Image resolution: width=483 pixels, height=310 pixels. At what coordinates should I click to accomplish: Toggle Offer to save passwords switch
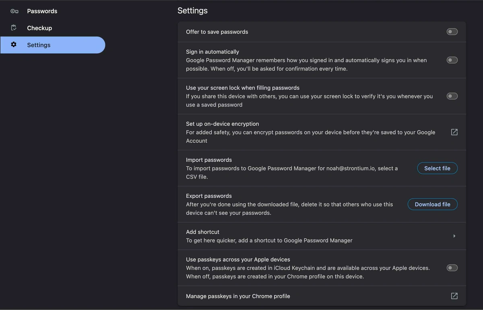point(452,32)
